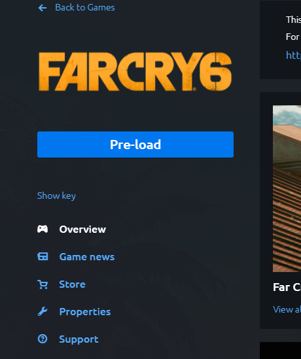Click the notice text starting with This

(293, 20)
